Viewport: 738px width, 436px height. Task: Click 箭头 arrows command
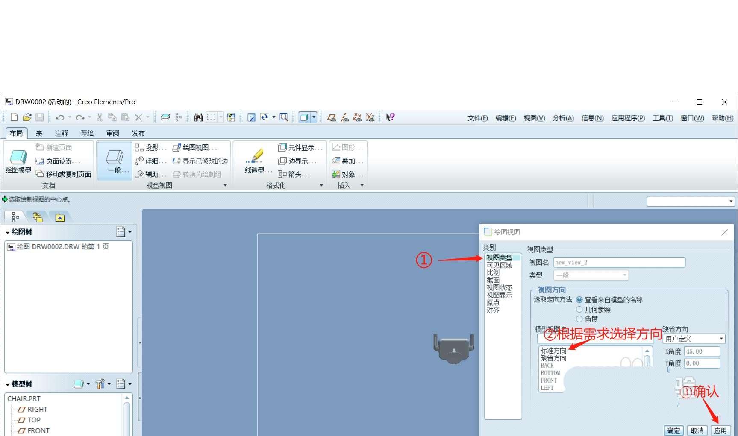[x=294, y=174]
